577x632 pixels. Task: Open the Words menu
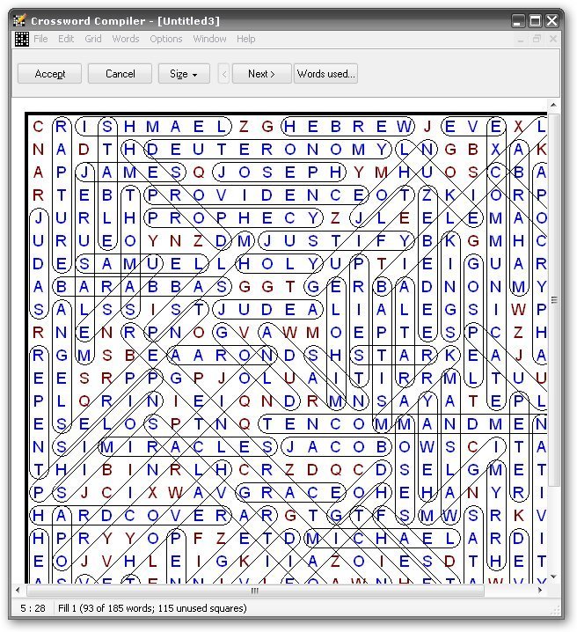tap(126, 39)
